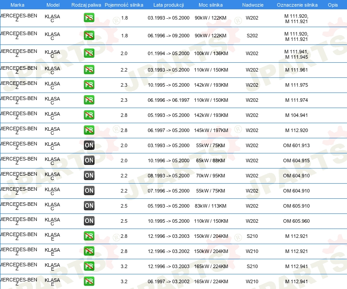Click the "Oznaczenie silnika" column header

(297, 5)
